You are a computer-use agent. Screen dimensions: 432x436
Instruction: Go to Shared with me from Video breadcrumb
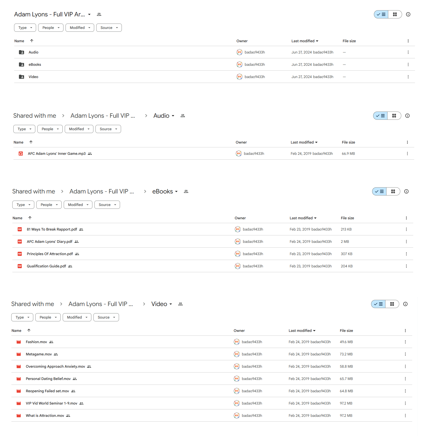tap(33, 304)
